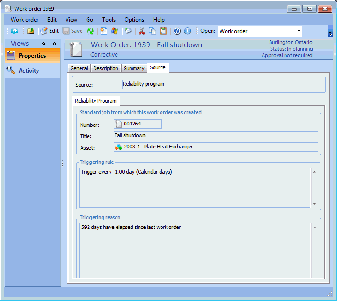Click the Copy icon in toolbar
This screenshot has height=301, width=337.
pos(153,31)
